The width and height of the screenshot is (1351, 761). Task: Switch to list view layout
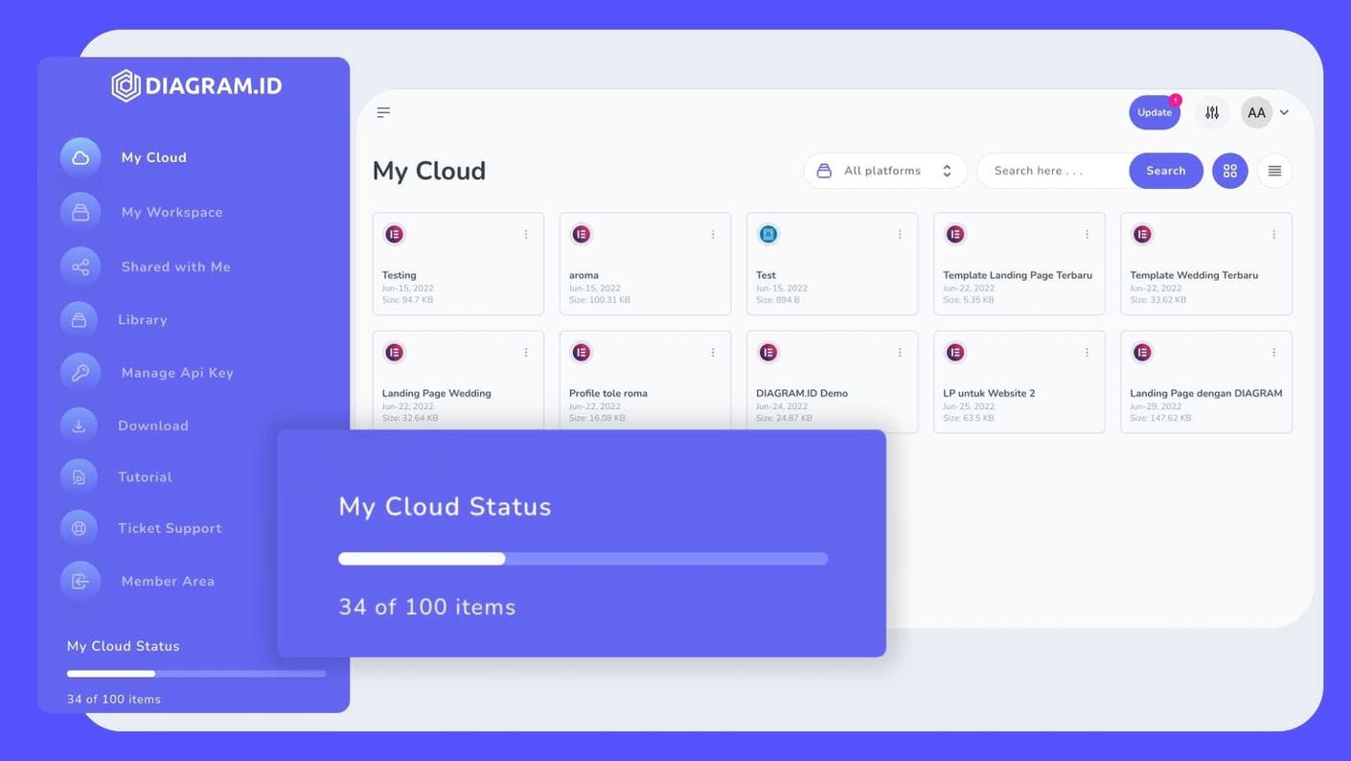tap(1274, 172)
